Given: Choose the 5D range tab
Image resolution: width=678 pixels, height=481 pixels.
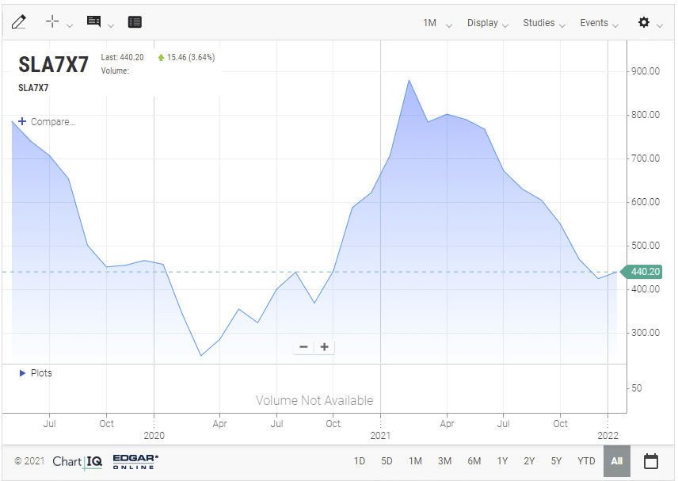Looking at the screenshot, I should pyautogui.click(x=387, y=460).
